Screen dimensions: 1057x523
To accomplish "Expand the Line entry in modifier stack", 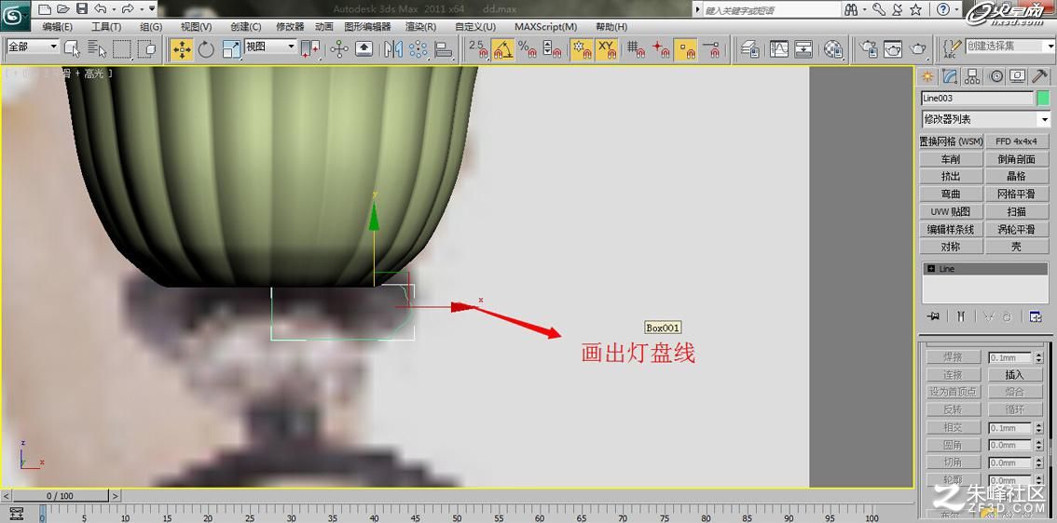I will point(931,269).
